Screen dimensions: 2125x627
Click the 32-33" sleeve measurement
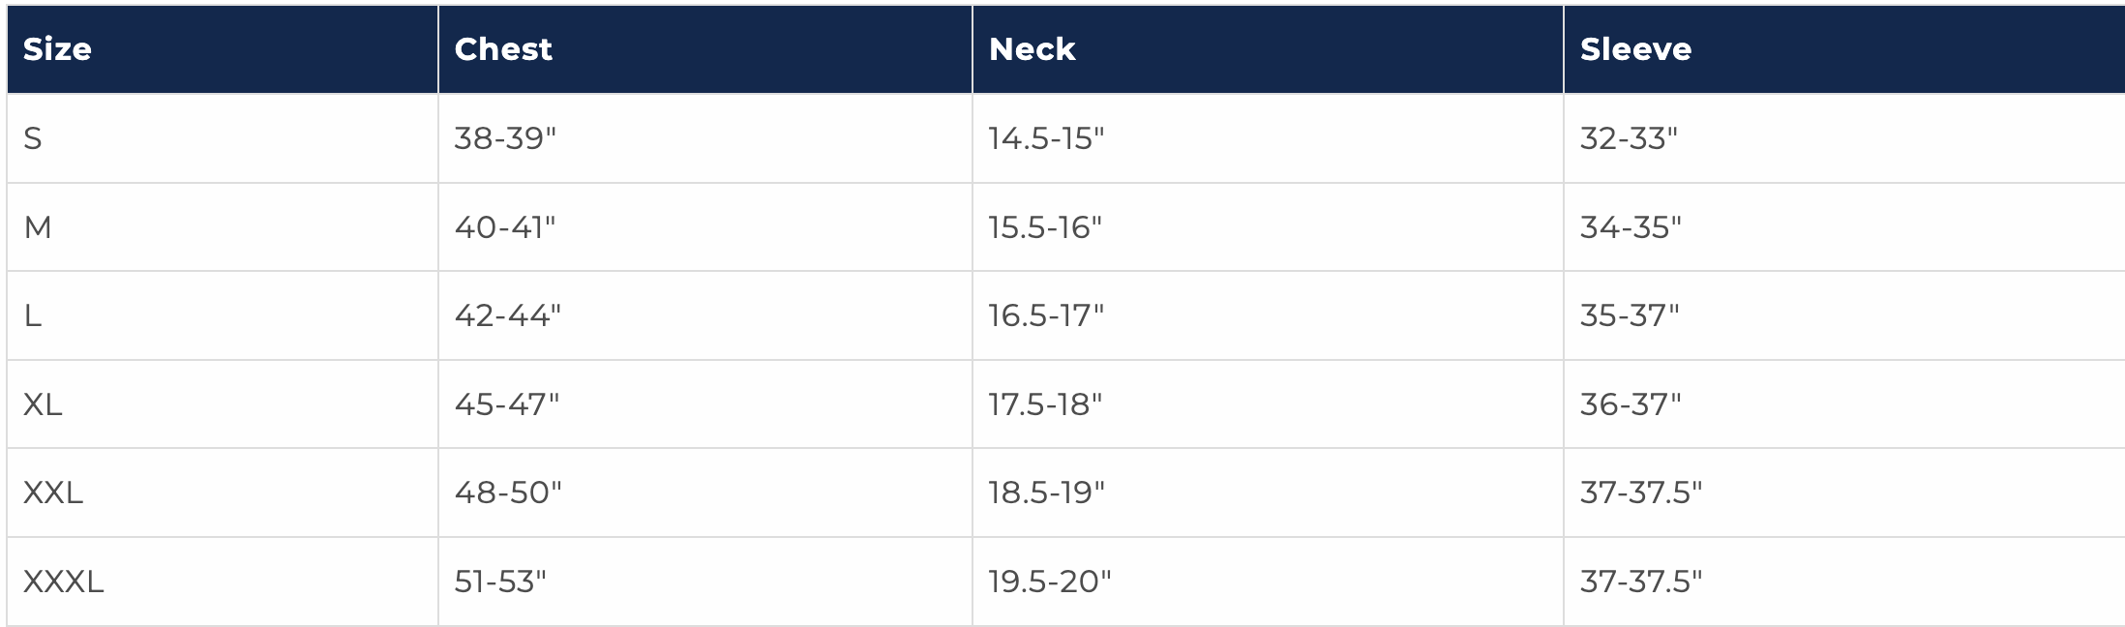pos(1628,138)
